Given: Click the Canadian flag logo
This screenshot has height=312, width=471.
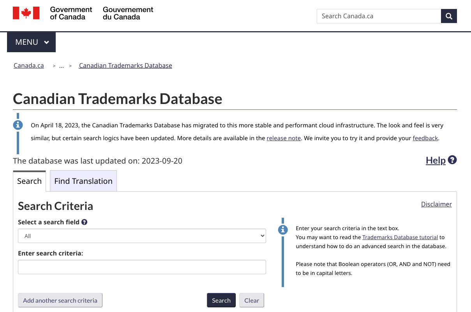Looking at the screenshot, I should coord(26,13).
